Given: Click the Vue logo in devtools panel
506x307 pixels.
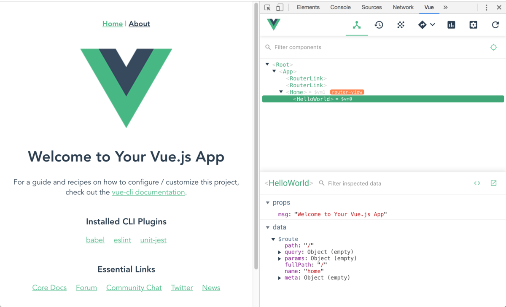Looking at the screenshot, I should click(x=274, y=24).
